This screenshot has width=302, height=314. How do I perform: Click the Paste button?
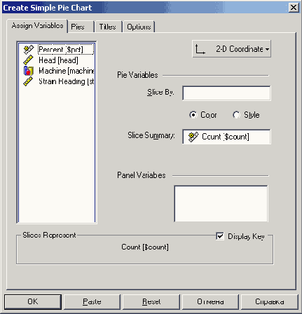(x=92, y=301)
